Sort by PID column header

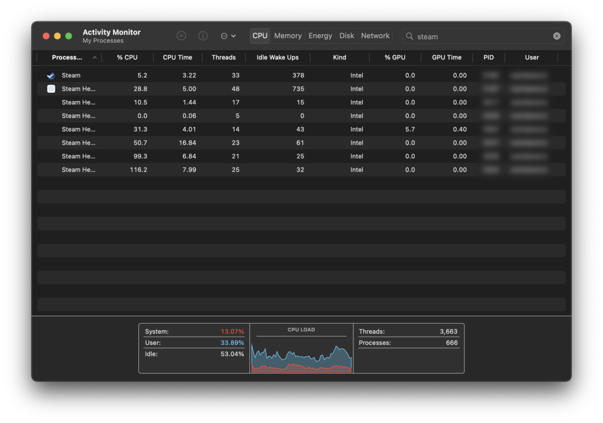pos(488,57)
